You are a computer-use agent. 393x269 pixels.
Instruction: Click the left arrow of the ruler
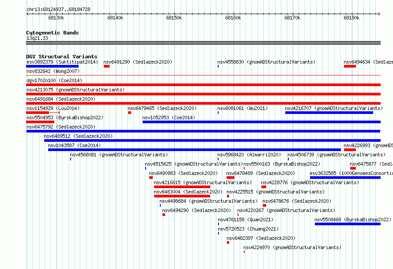[x=27, y=14]
